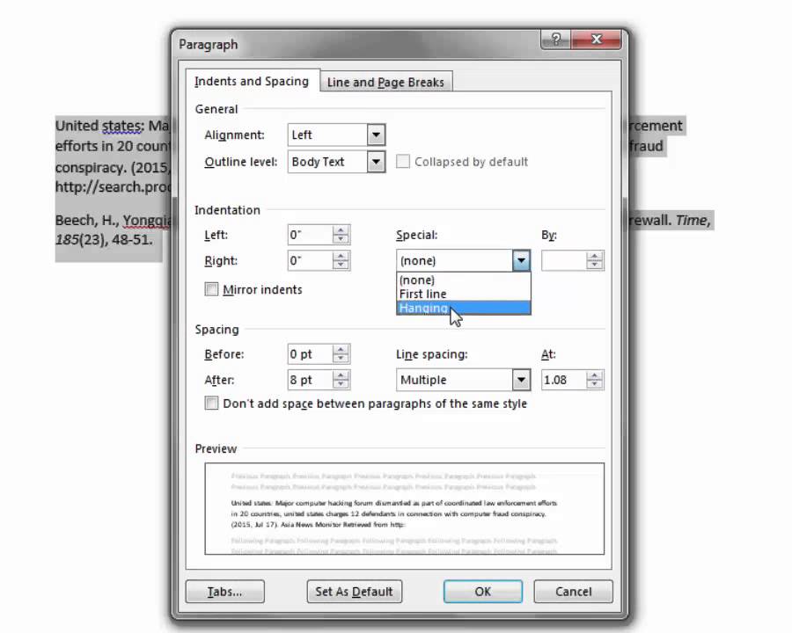The width and height of the screenshot is (792, 633).
Task: Open the Line spacing dropdown arrow
Action: click(521, 380)
